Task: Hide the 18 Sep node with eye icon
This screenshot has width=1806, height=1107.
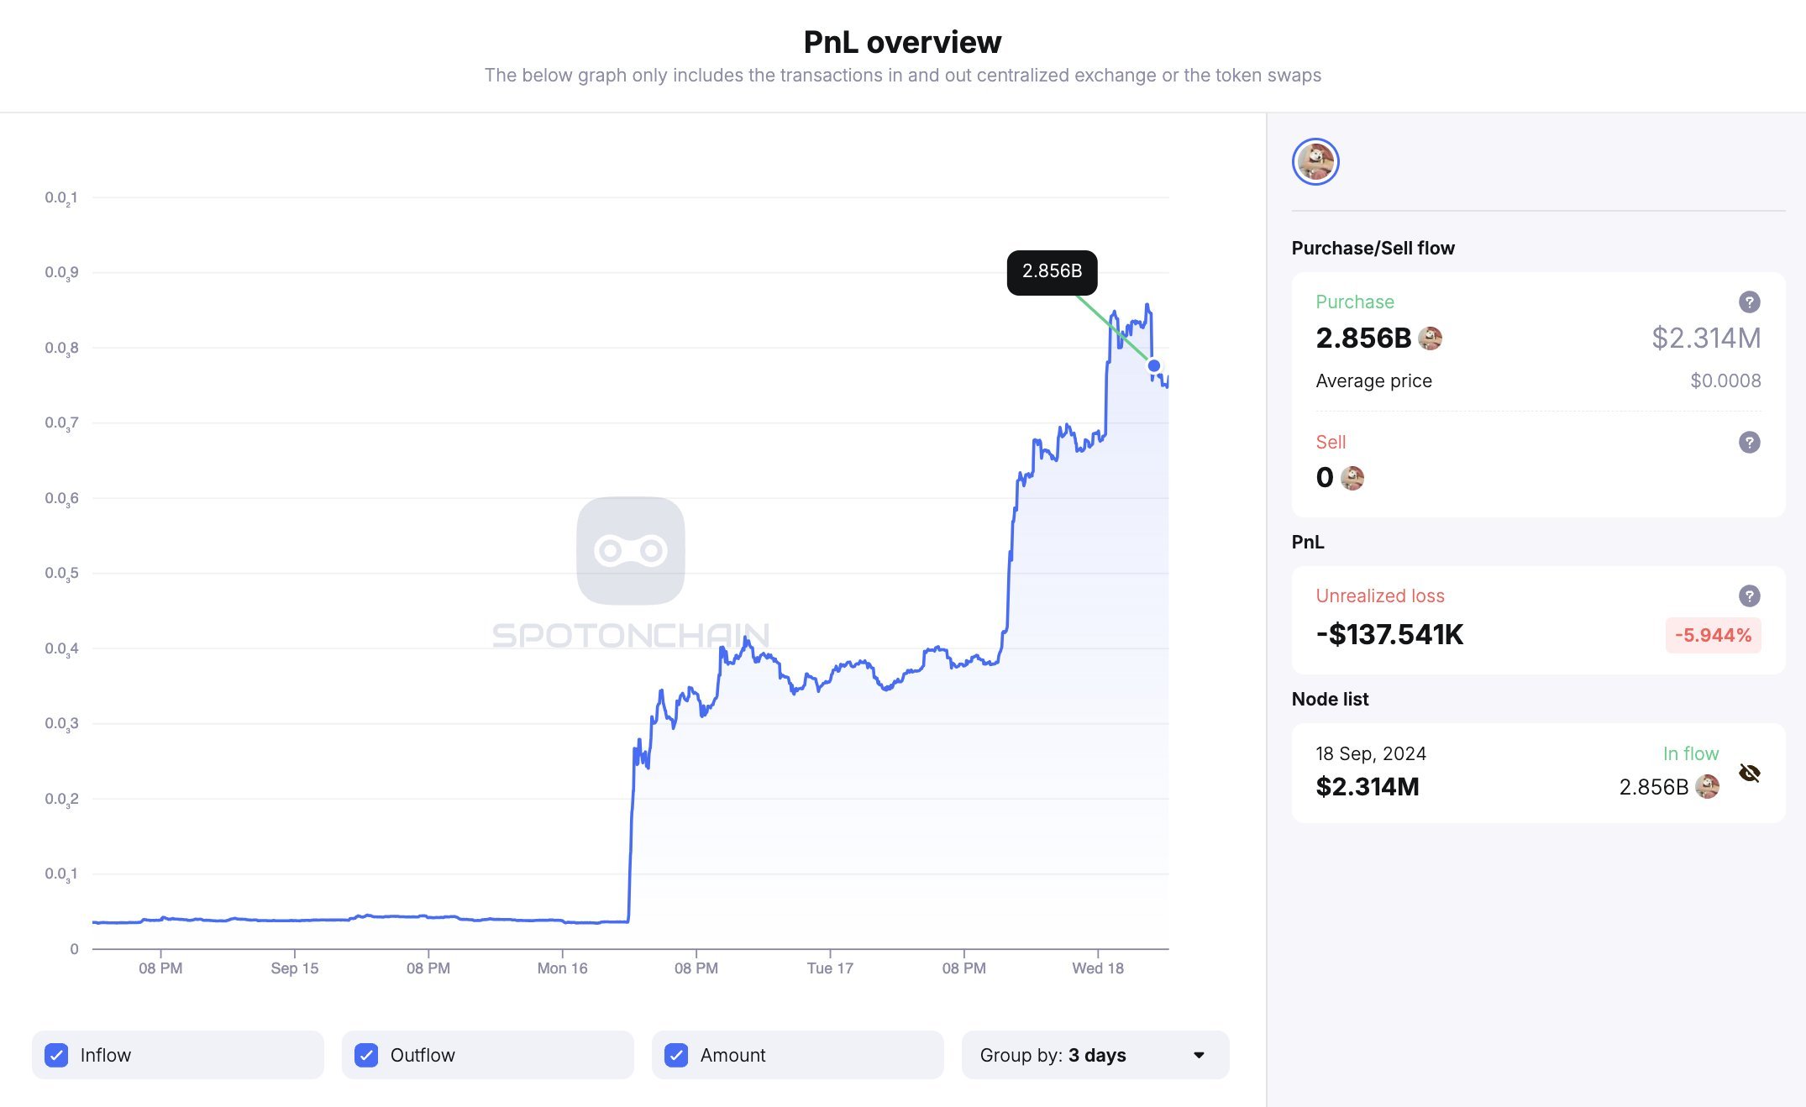Action: click(1750, 773)
